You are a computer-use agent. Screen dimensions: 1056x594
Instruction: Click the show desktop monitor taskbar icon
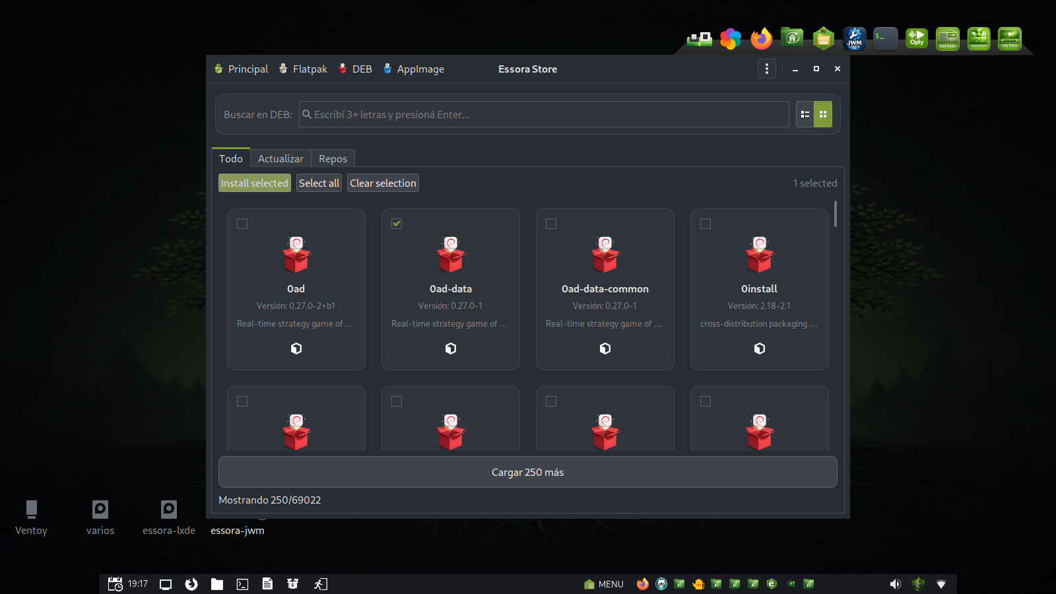click(166, 584)
